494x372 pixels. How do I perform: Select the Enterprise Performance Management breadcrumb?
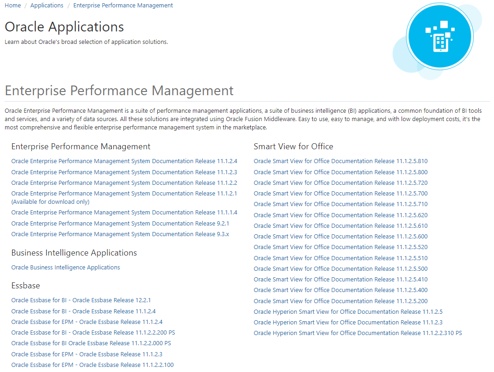click(x=123, y=5)
